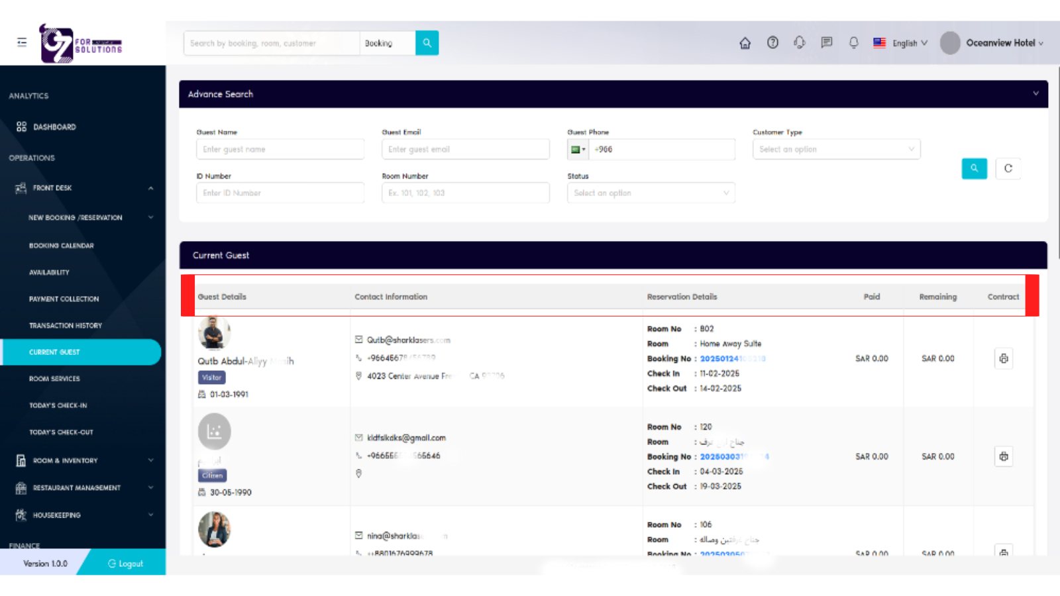Open the Status select option dropdown
The height and width of the screenshot is (596, 1060).
(x=651, y=193)
